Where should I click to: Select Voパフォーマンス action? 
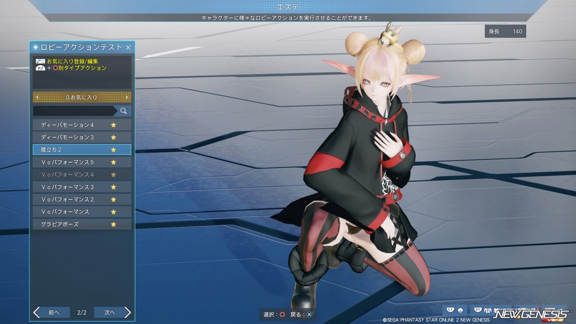pos(82,212)
